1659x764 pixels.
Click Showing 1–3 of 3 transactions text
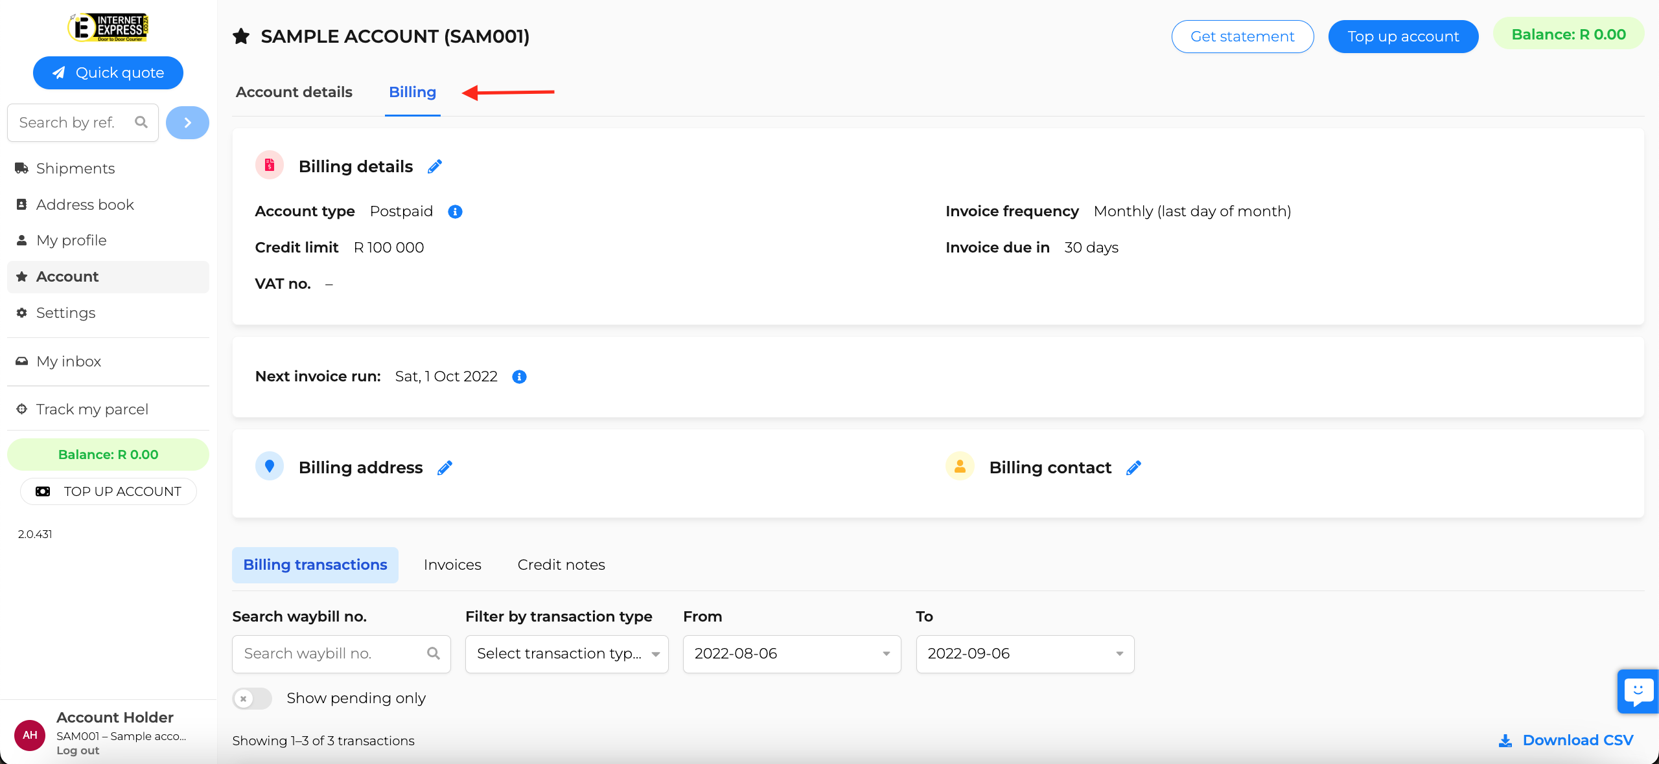pos(323,741)
